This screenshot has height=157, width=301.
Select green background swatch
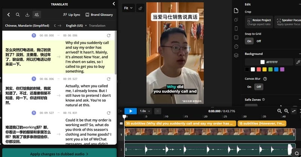click(x=271, y=69)
